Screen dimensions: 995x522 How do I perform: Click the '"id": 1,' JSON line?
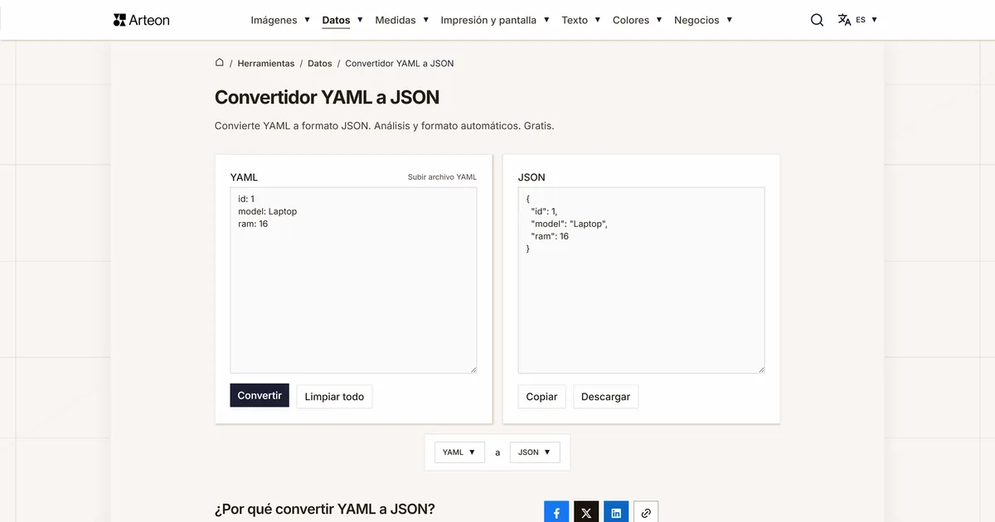pos(544,211)
